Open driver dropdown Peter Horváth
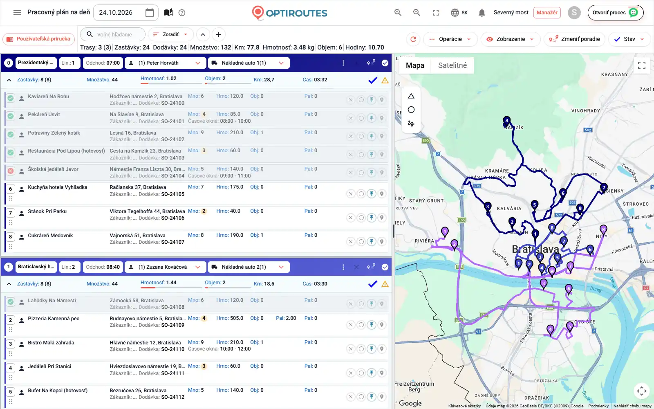Screen dimensions: 654x409 point(165,63)
